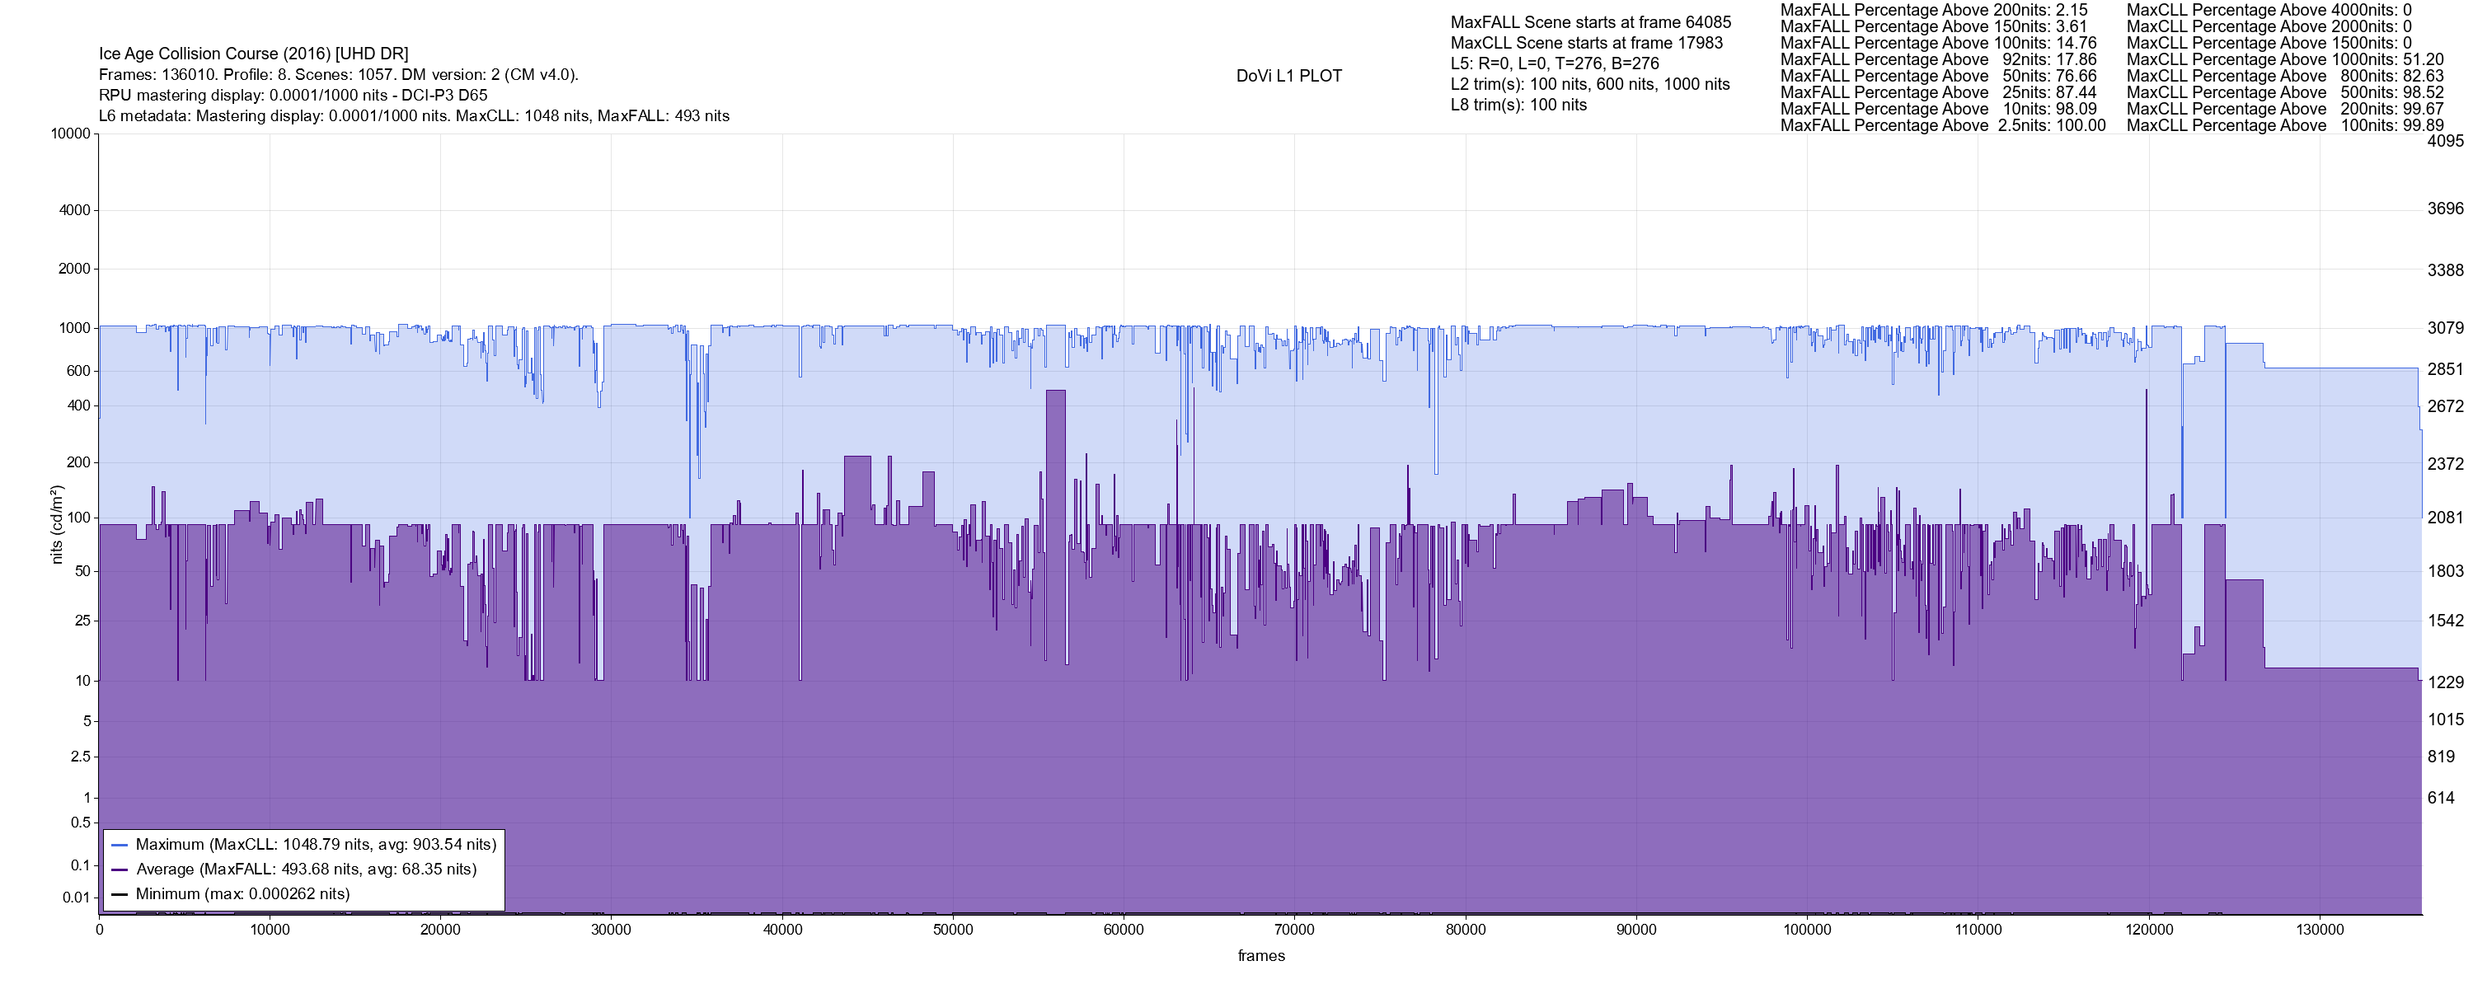Click the purple Average legend line swatch
This screenshot has height=989, width=2473.
120,870
